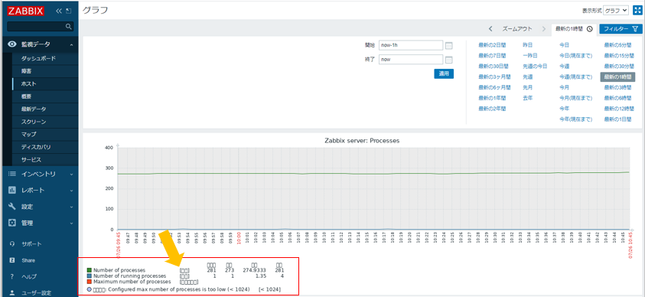The width and height of the screenshot is (645, 297).
Task: Select 一昨日 time range
Action: point(530,55)
